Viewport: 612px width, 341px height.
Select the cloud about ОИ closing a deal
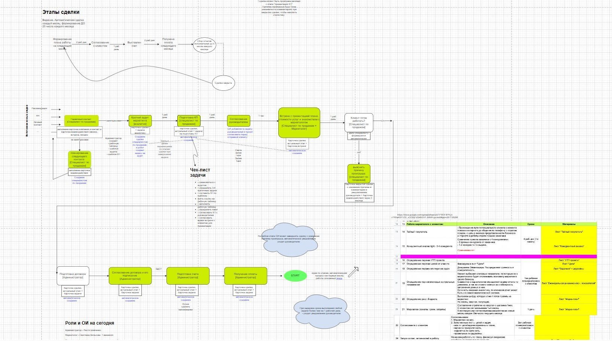click(x=289, y=240)
